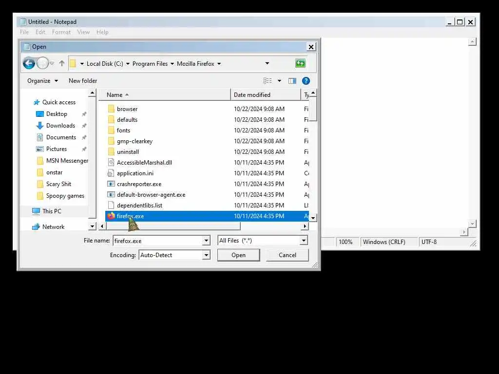Expand the Program Files breadcrumb arrow
Viewport: 499px width, 374px height.
[172, 64]
